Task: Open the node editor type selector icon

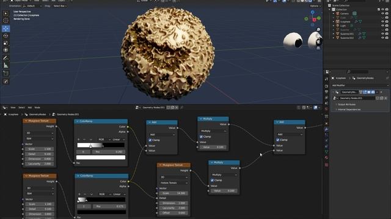Action: [5, 108]
